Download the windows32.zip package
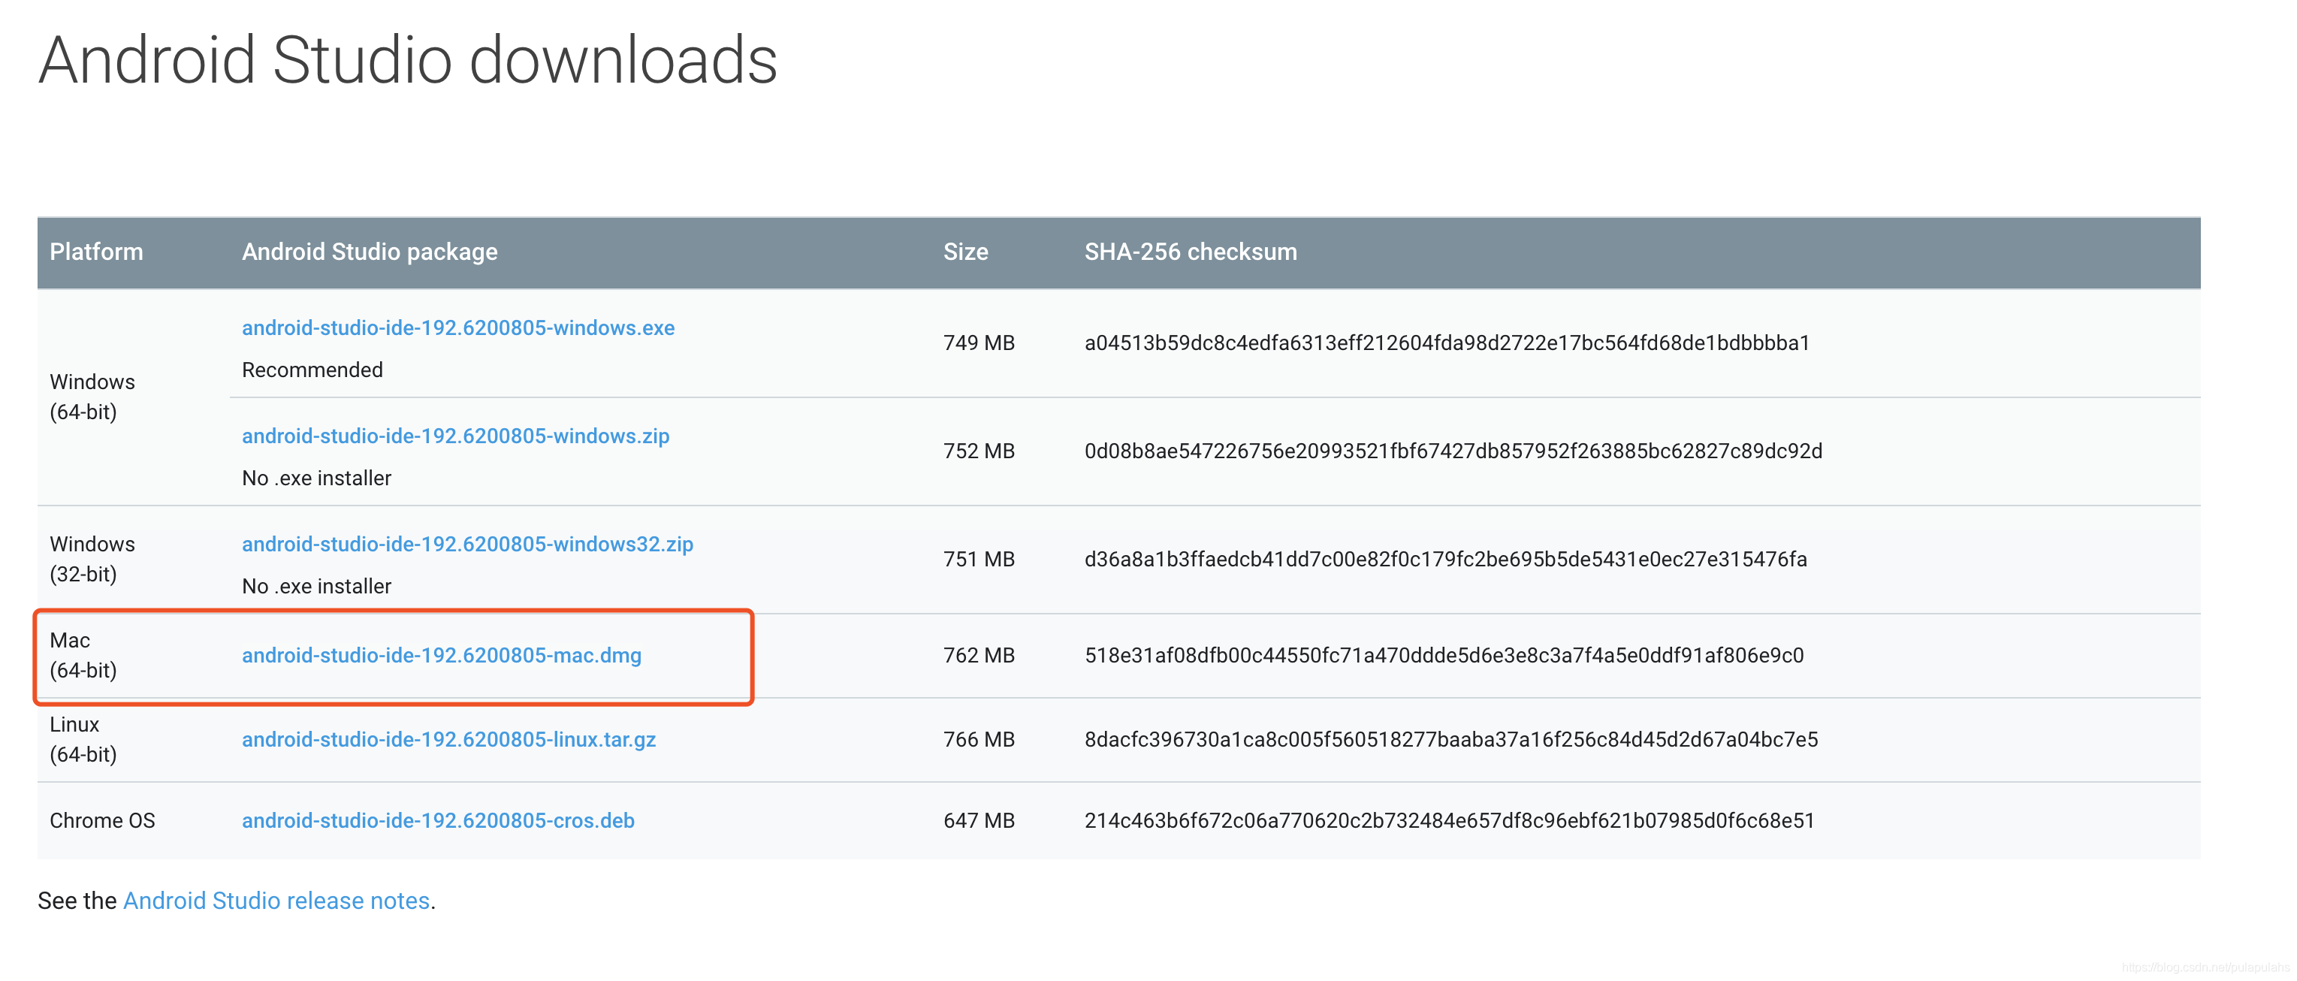Viewport: 2297px width, 981px height. coord(467,544)
